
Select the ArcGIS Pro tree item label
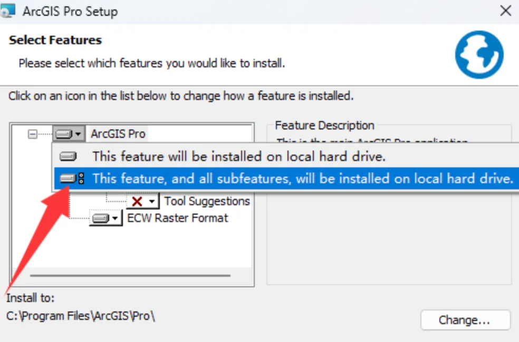tap(118, 134)
